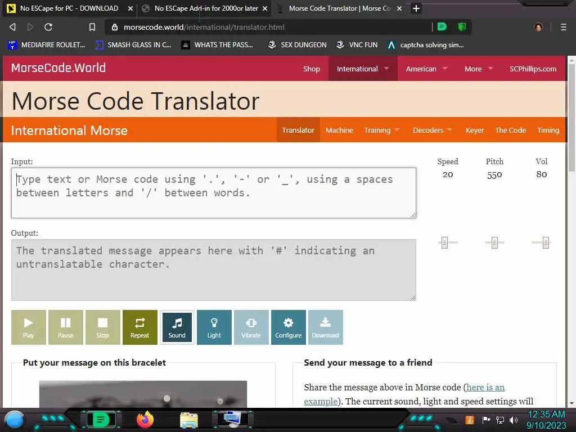Screen dimensions: 576x432
Task: Bookmark this page with the bookmark icon
Action: (92, 27)
